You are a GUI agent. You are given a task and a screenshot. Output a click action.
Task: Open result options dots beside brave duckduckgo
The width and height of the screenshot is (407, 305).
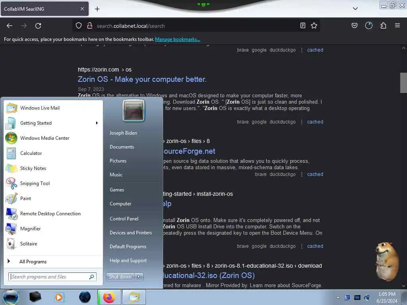pyautogui.click(x=302, y=174)
